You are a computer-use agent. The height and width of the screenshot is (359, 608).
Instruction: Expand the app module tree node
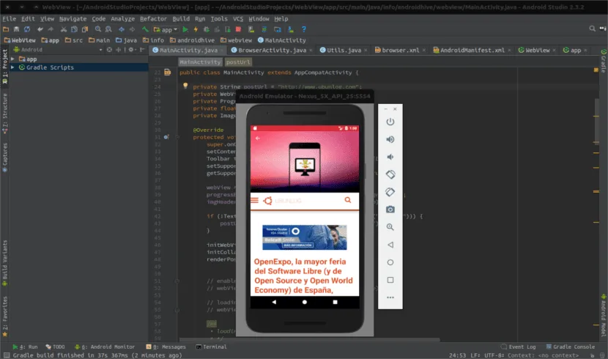click(x=12, y=59)
